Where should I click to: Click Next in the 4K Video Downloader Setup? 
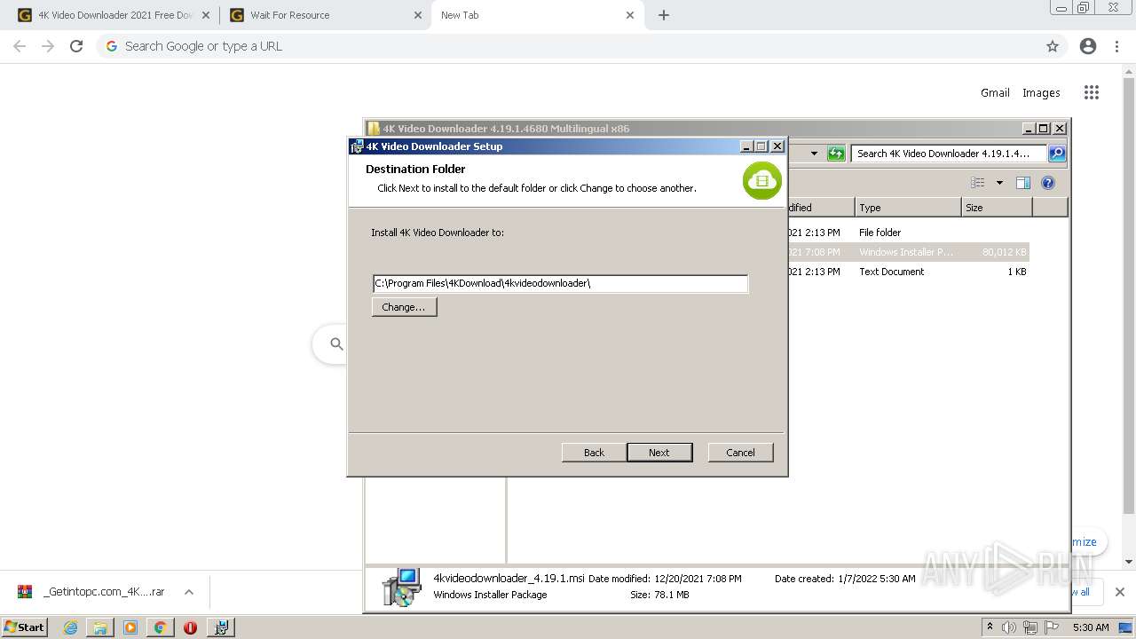(659, 453)
